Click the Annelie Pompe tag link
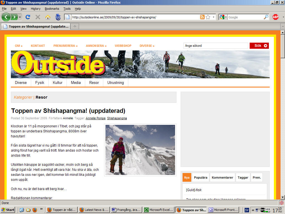This screenshot has height=214, width=285. click(x=96, y=118)
